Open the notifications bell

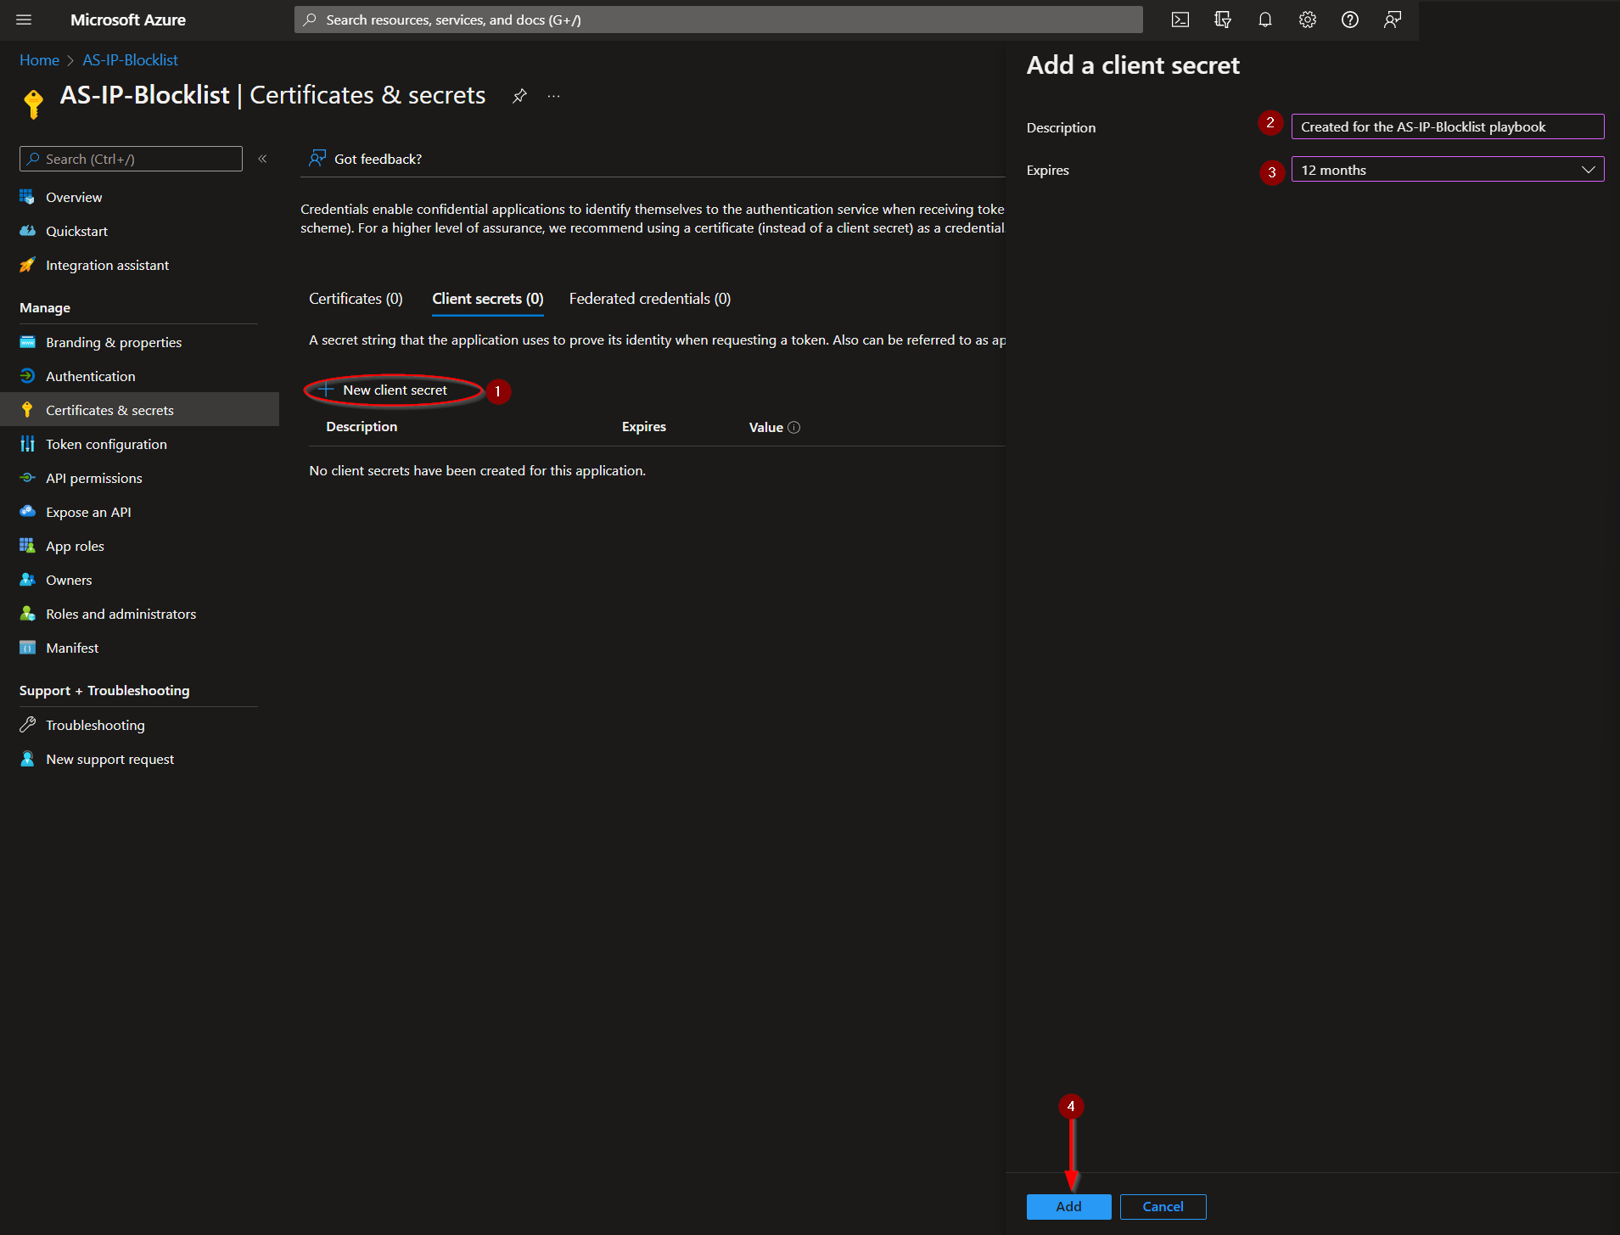tap(1264, 20)
